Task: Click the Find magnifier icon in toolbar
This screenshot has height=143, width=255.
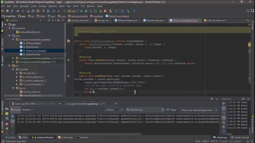Action: pyautogui.click(x=43, y=11)
